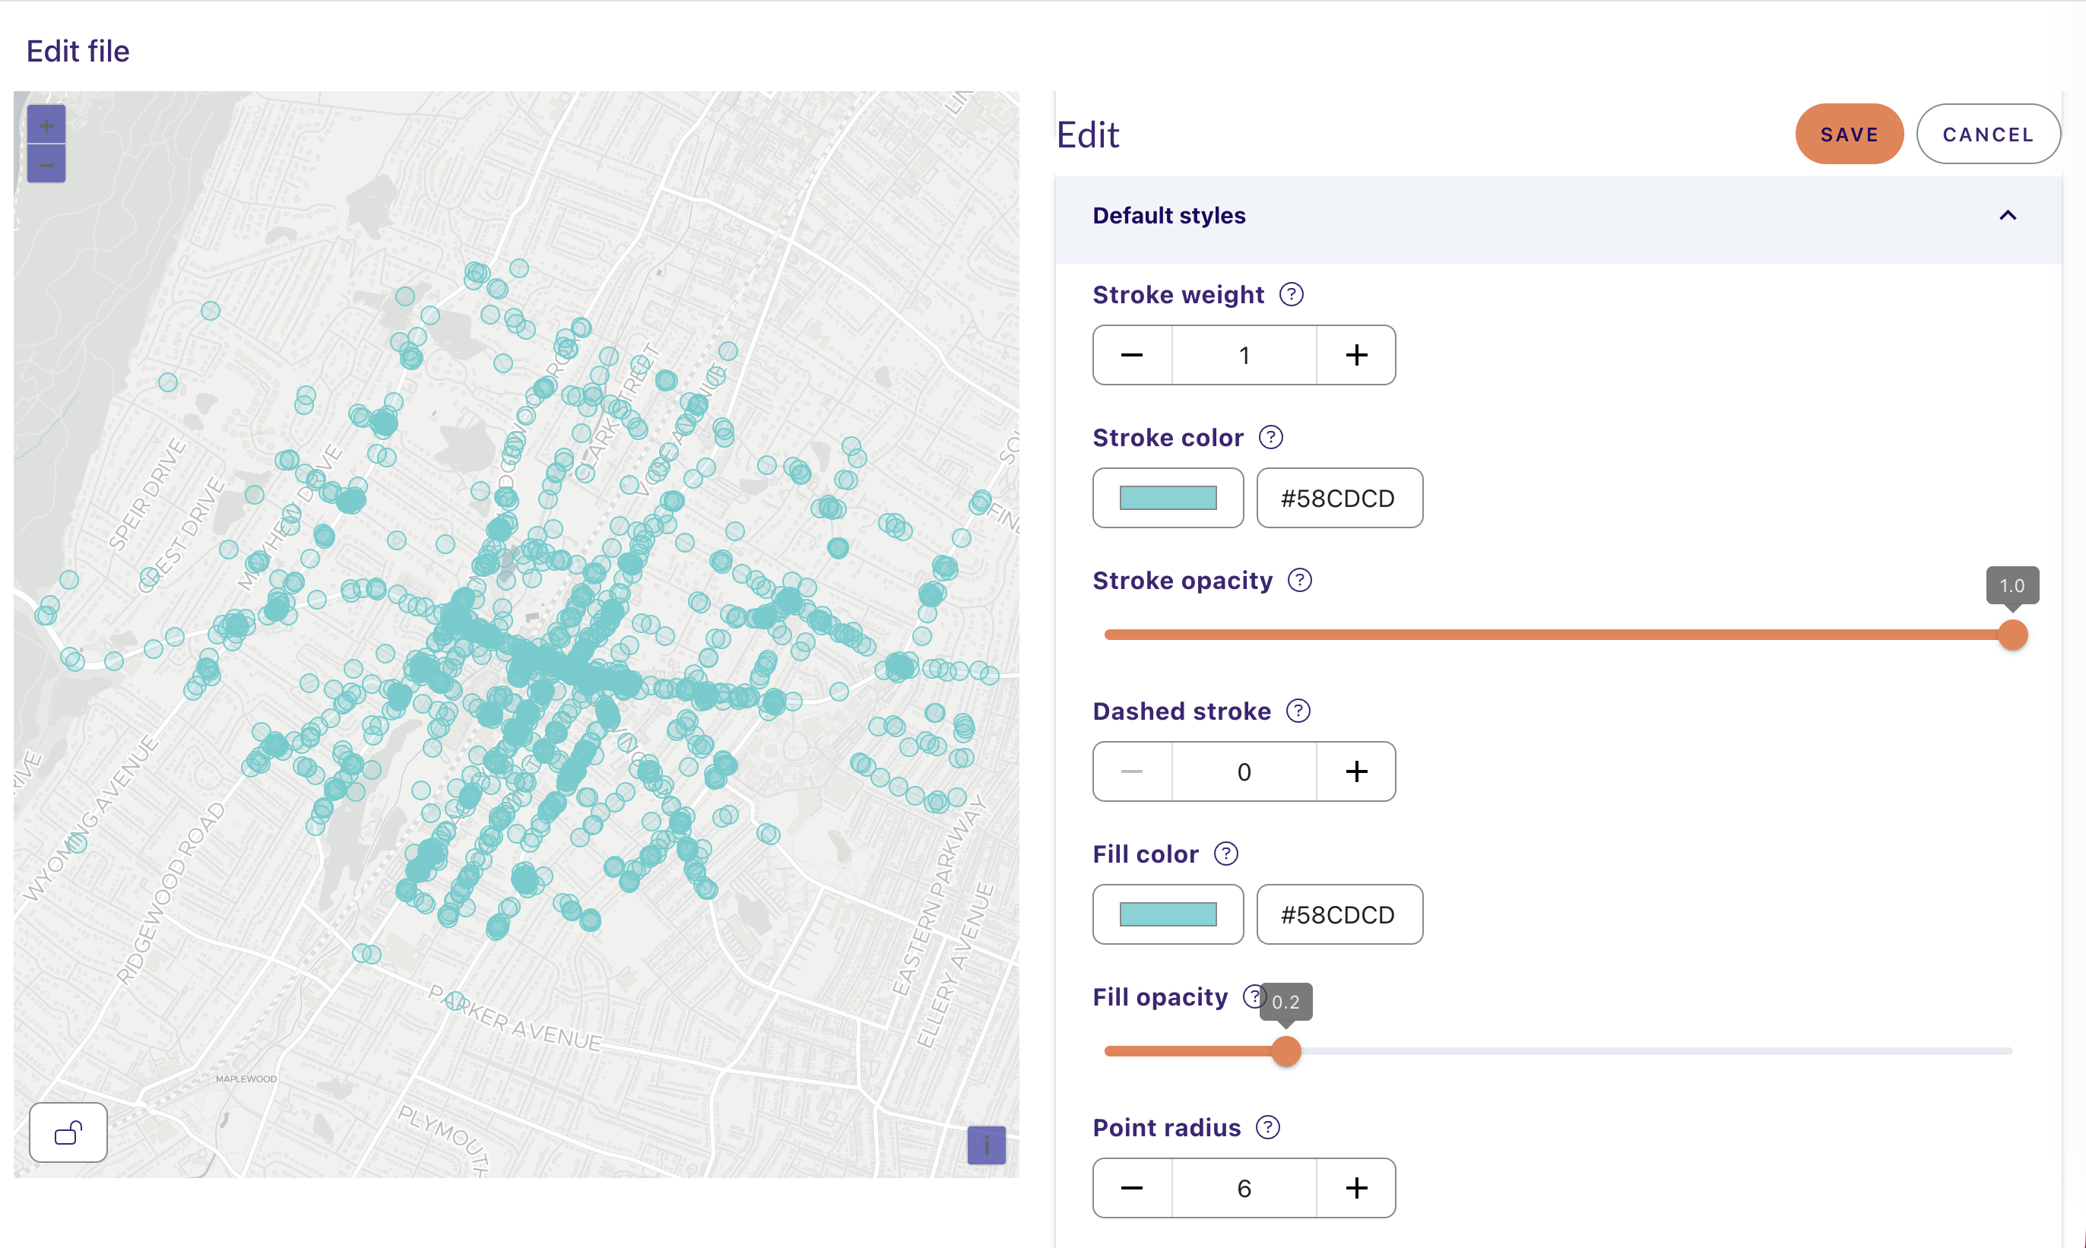Viewport: 2086px width, 1248px height.
Task: Click the Default styles header text
Action: (1169, 215)
